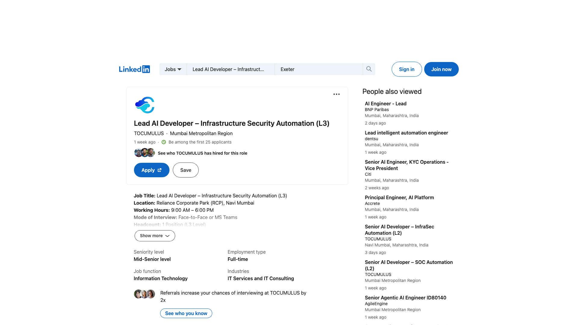Click the hired employees avatar group

tap(144, 153)
